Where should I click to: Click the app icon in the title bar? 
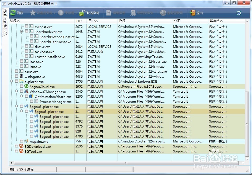tap(4, 4)
